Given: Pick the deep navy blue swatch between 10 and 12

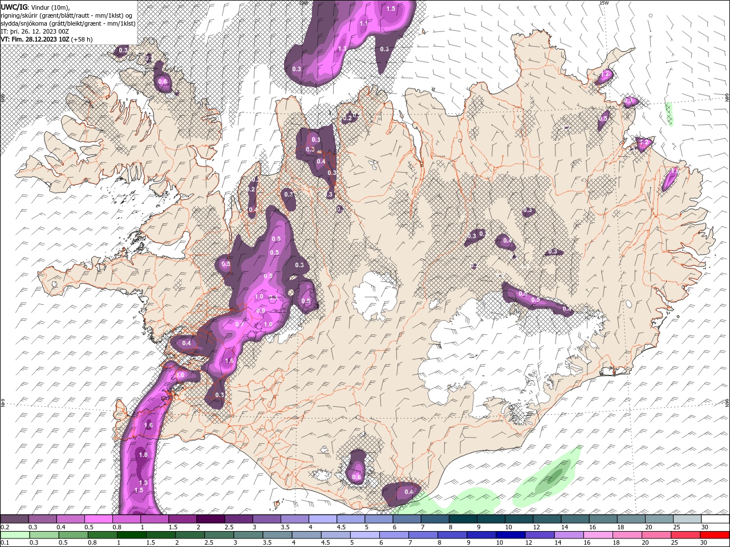Looking at the screenshot, I should click(510, 535).
